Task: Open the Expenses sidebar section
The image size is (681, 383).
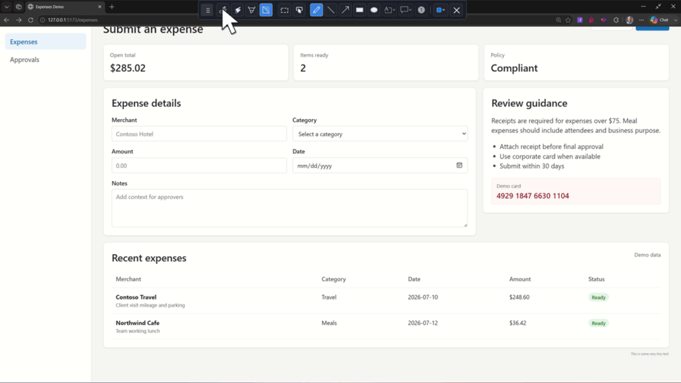Action: coord(45,42)
